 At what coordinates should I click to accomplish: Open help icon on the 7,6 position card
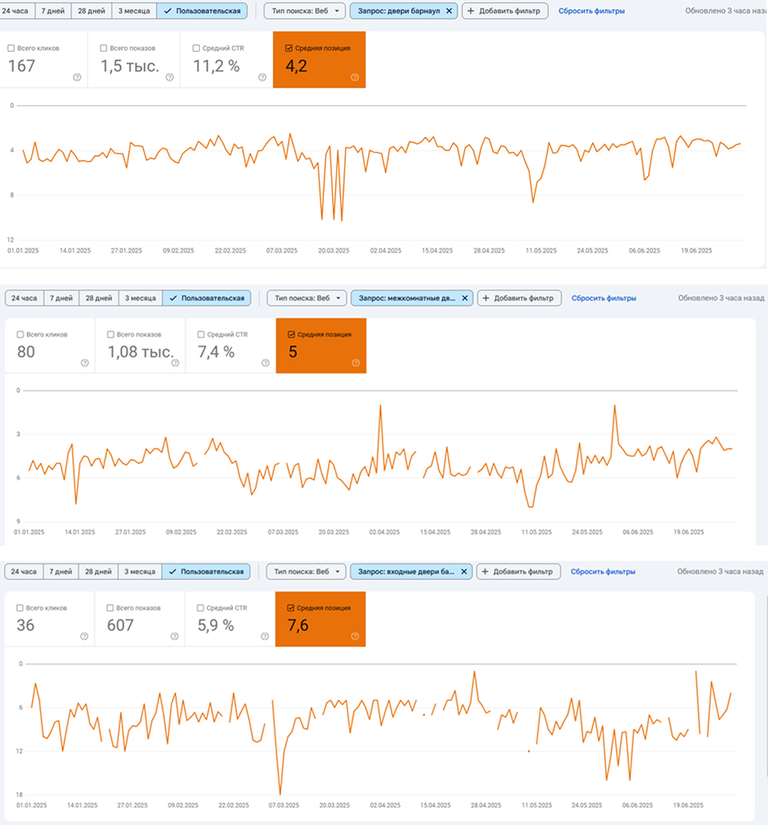(355, 636)
